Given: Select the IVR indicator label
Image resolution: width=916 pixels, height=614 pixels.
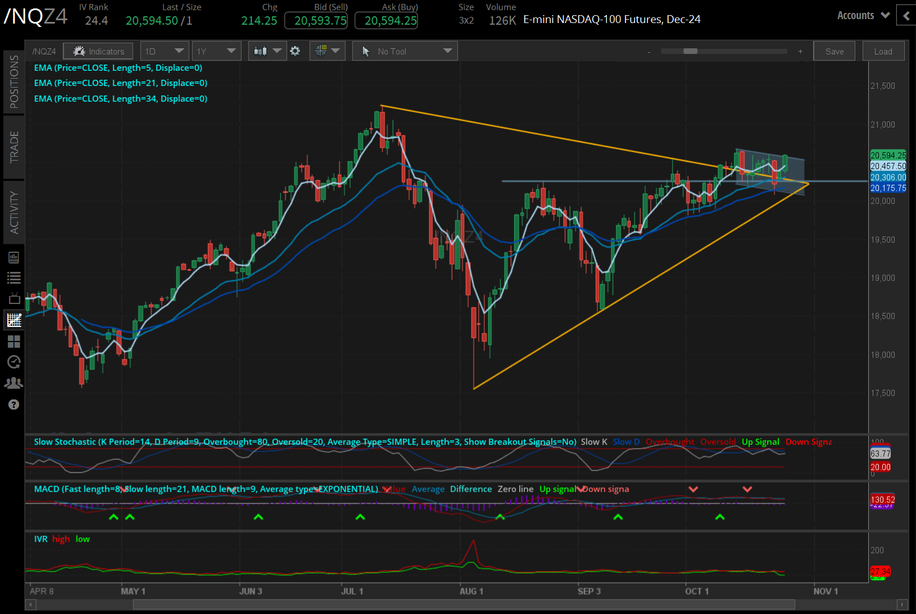Looking at the screenshot, I should tap(40, 539).
